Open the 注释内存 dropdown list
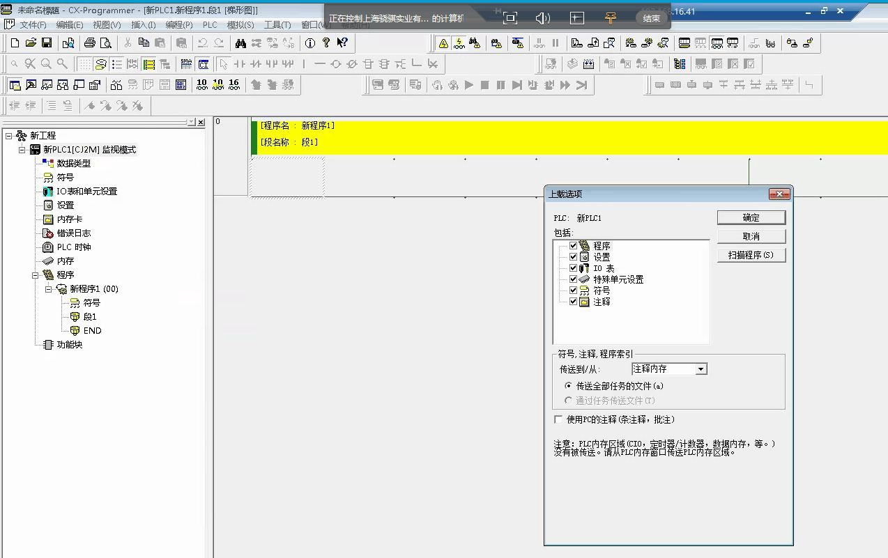The image size is (888, 558). click(701, 369)
